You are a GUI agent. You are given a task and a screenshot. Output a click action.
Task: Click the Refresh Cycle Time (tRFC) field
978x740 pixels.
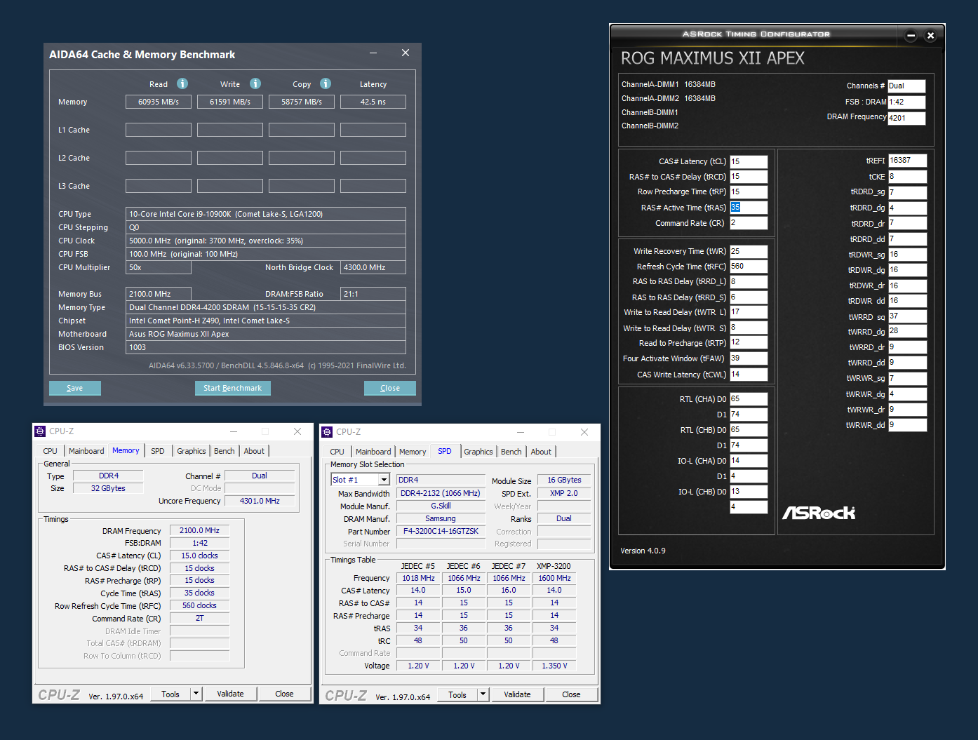(749, 267)
